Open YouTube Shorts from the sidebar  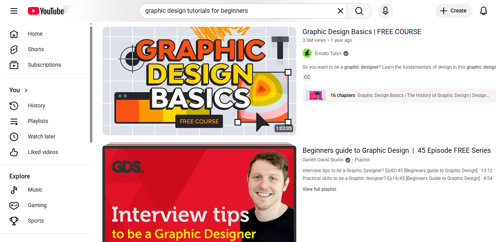click(x=35, y=49)
